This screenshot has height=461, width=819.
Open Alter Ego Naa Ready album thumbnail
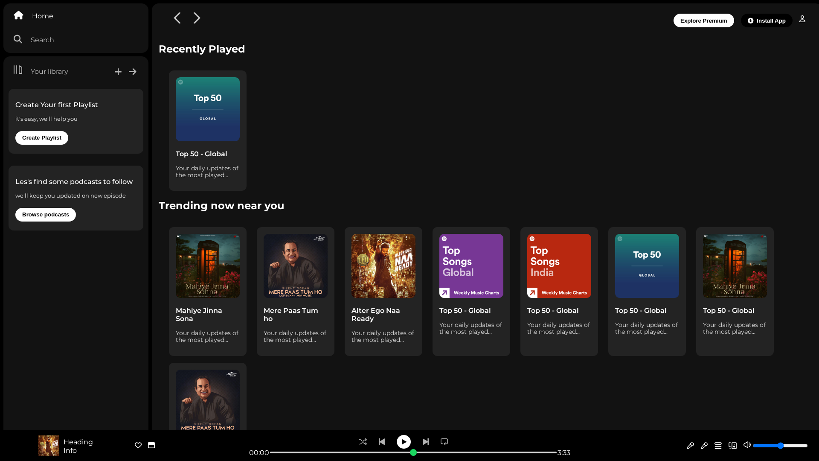coord(383,266)
